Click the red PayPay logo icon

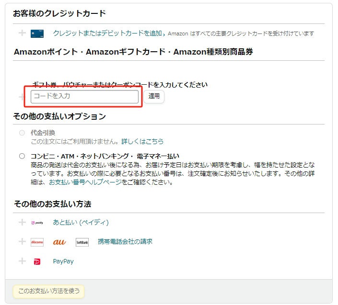pyautogui.click(x=37, y=262)
